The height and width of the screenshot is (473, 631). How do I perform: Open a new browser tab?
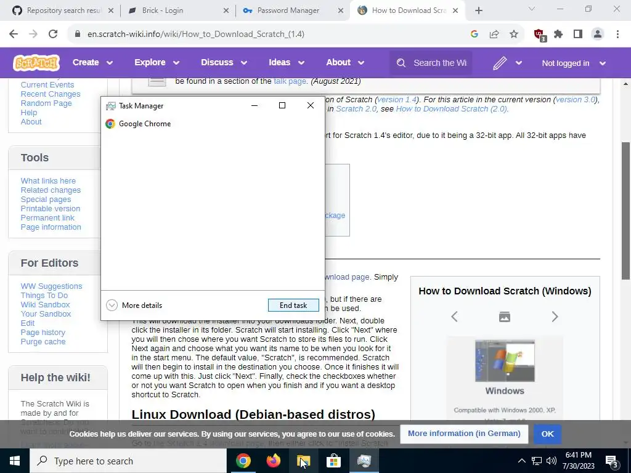tap(478, 11)
